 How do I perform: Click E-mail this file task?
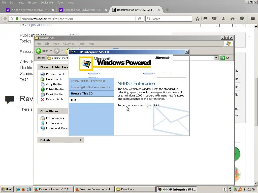(x=54, y=94)
